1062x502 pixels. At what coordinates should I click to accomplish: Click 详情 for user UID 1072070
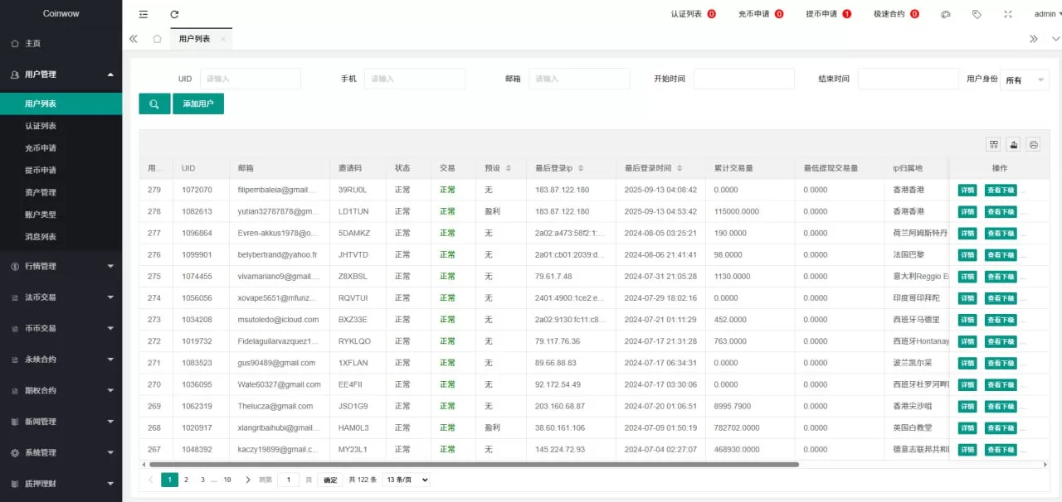click(x=967, y=190)
